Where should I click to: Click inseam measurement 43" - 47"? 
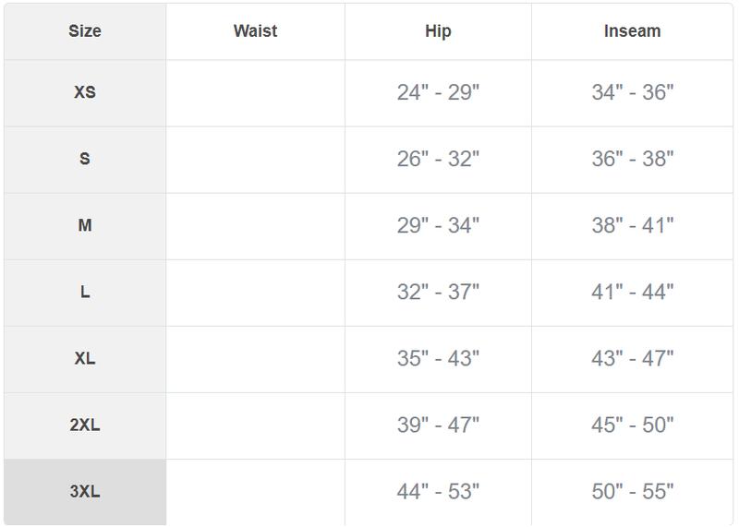click(632, 358)
